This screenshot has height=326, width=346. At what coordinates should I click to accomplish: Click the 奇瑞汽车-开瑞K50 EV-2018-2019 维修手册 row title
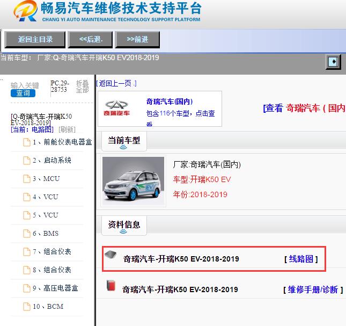[180, 289]
